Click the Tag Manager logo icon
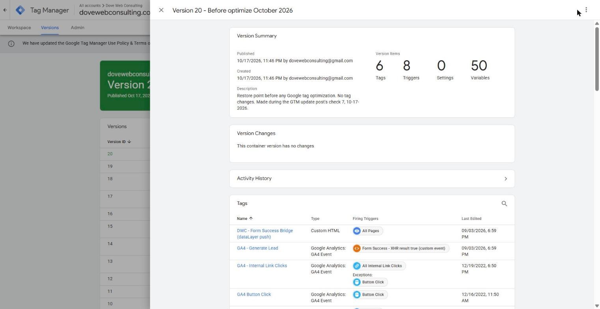This screenshot has width=600, height=309. pos(20,10)
